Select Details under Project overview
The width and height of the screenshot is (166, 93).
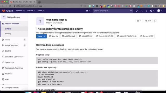[x=8, y=29]
